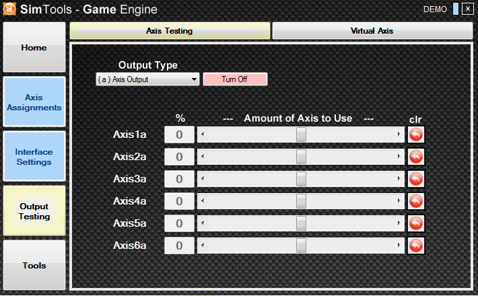Clear Axis4a using its red icon
478x296 pixels.
coord(416,201)
